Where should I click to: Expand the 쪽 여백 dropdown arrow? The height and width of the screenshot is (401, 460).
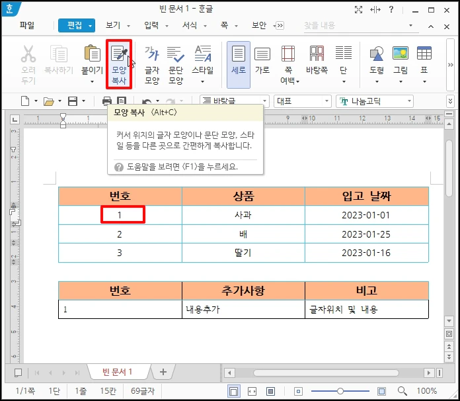pyautogui.click(x=297, y=81)
